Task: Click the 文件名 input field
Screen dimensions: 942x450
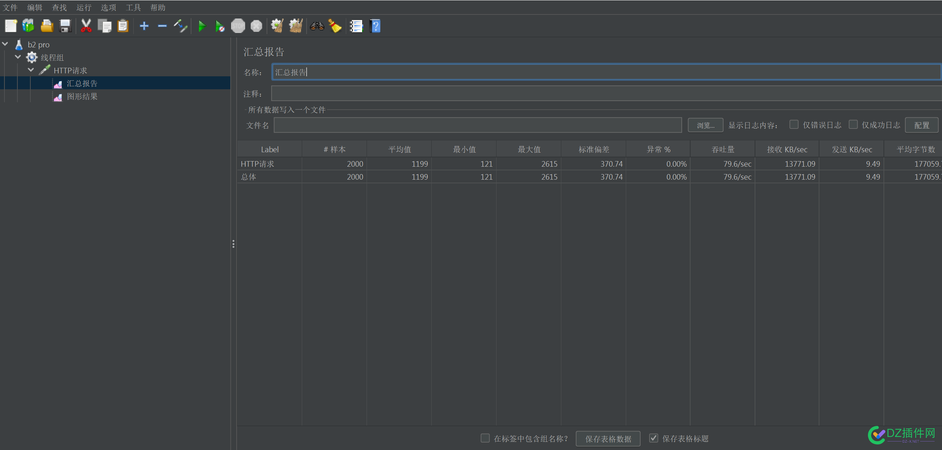Action: tap(478, 125)
